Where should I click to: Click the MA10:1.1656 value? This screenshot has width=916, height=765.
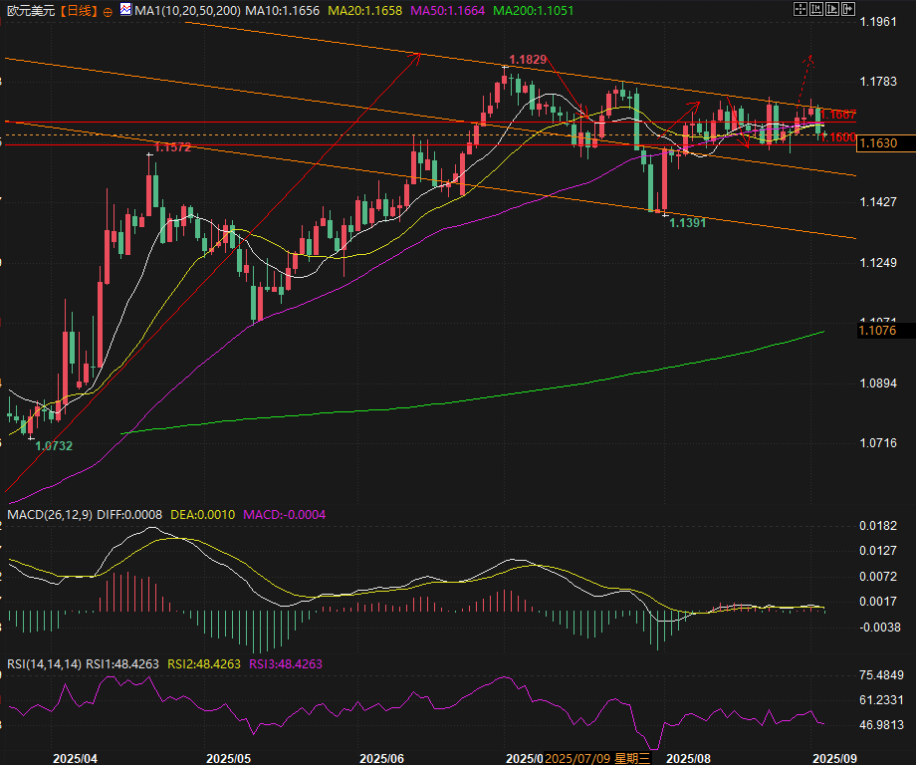tap(282, 11)
